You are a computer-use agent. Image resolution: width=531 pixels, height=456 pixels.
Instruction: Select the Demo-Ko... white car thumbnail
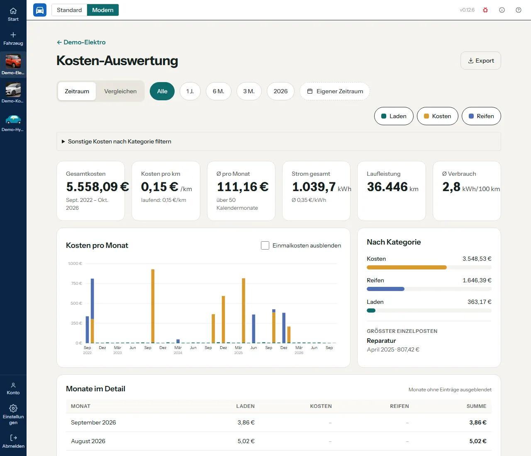13,90
